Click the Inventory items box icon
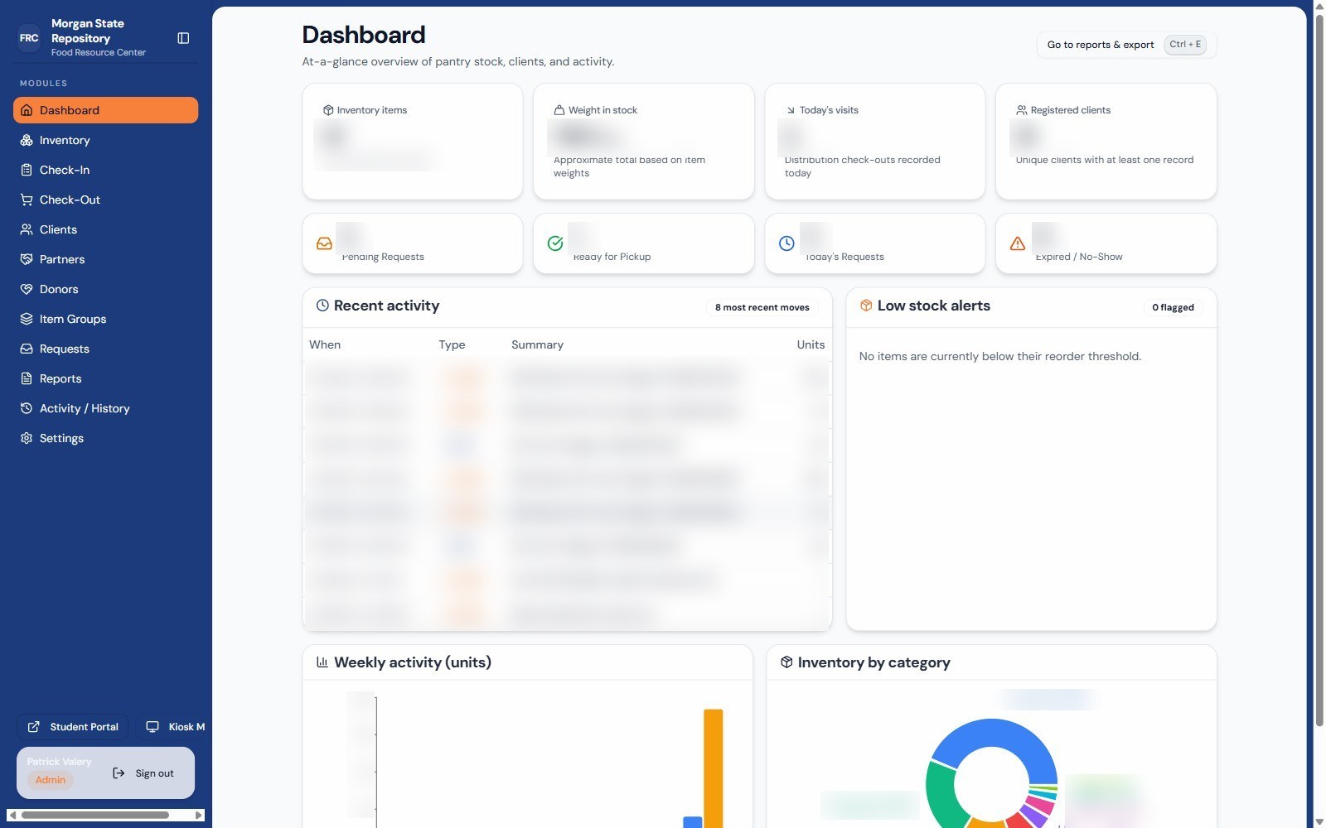The image size is (1326, 828). coord(328,110)
